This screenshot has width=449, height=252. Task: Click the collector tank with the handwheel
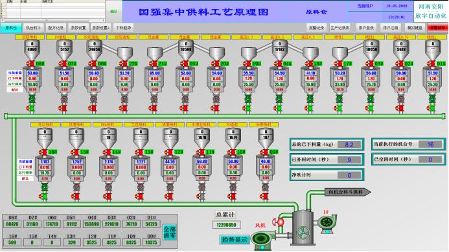tap(303, 227)
